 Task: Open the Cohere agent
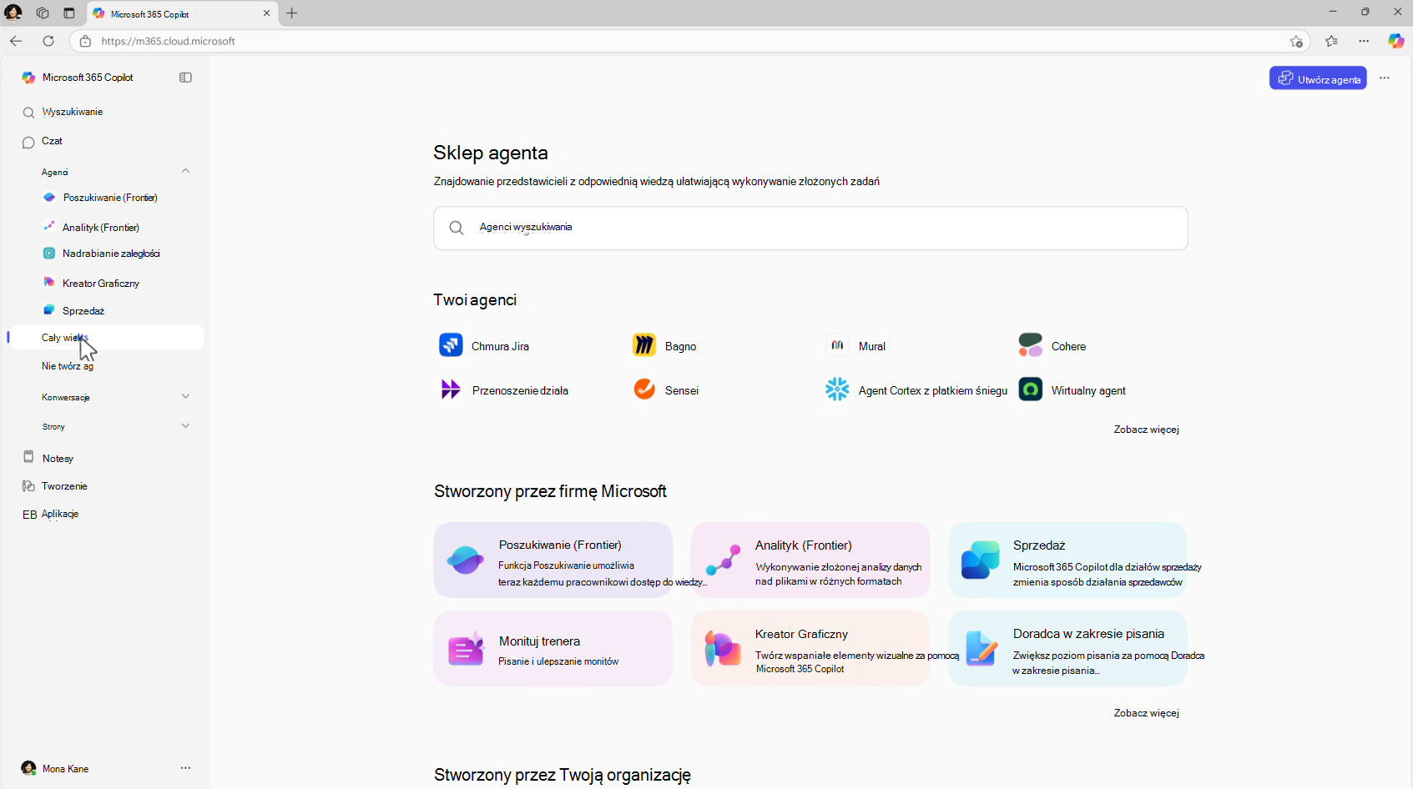1052,345
